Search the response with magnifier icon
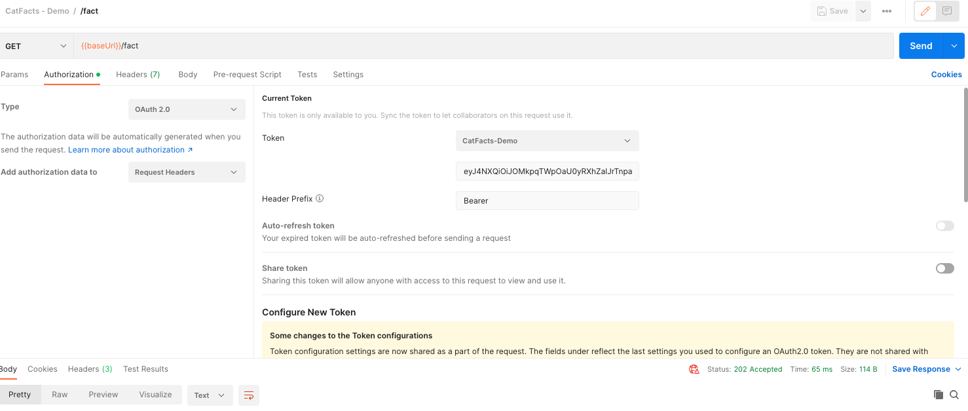The height and width of the screenshot is (411, 968). point(954,395)
